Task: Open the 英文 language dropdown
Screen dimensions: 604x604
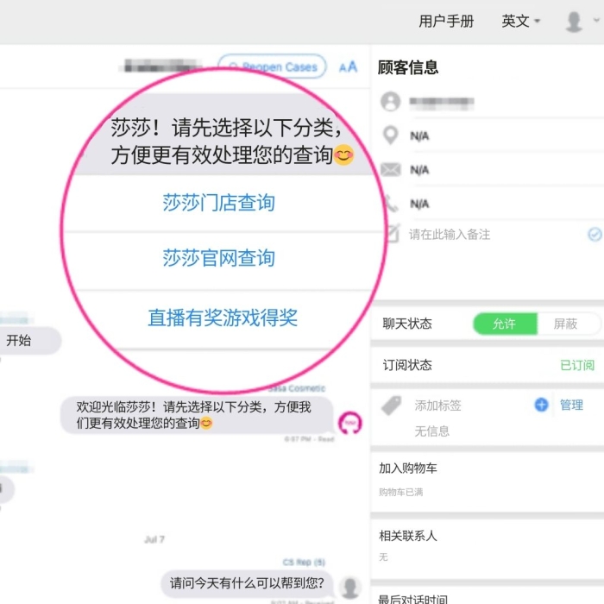Action: tap(521, 22)
